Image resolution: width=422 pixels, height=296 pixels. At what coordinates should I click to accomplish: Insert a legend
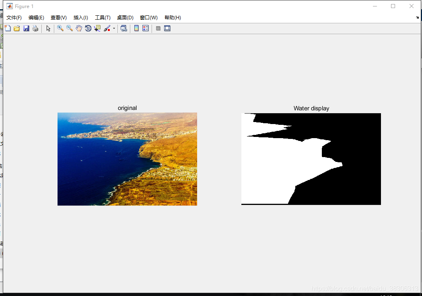coord(145,28)
